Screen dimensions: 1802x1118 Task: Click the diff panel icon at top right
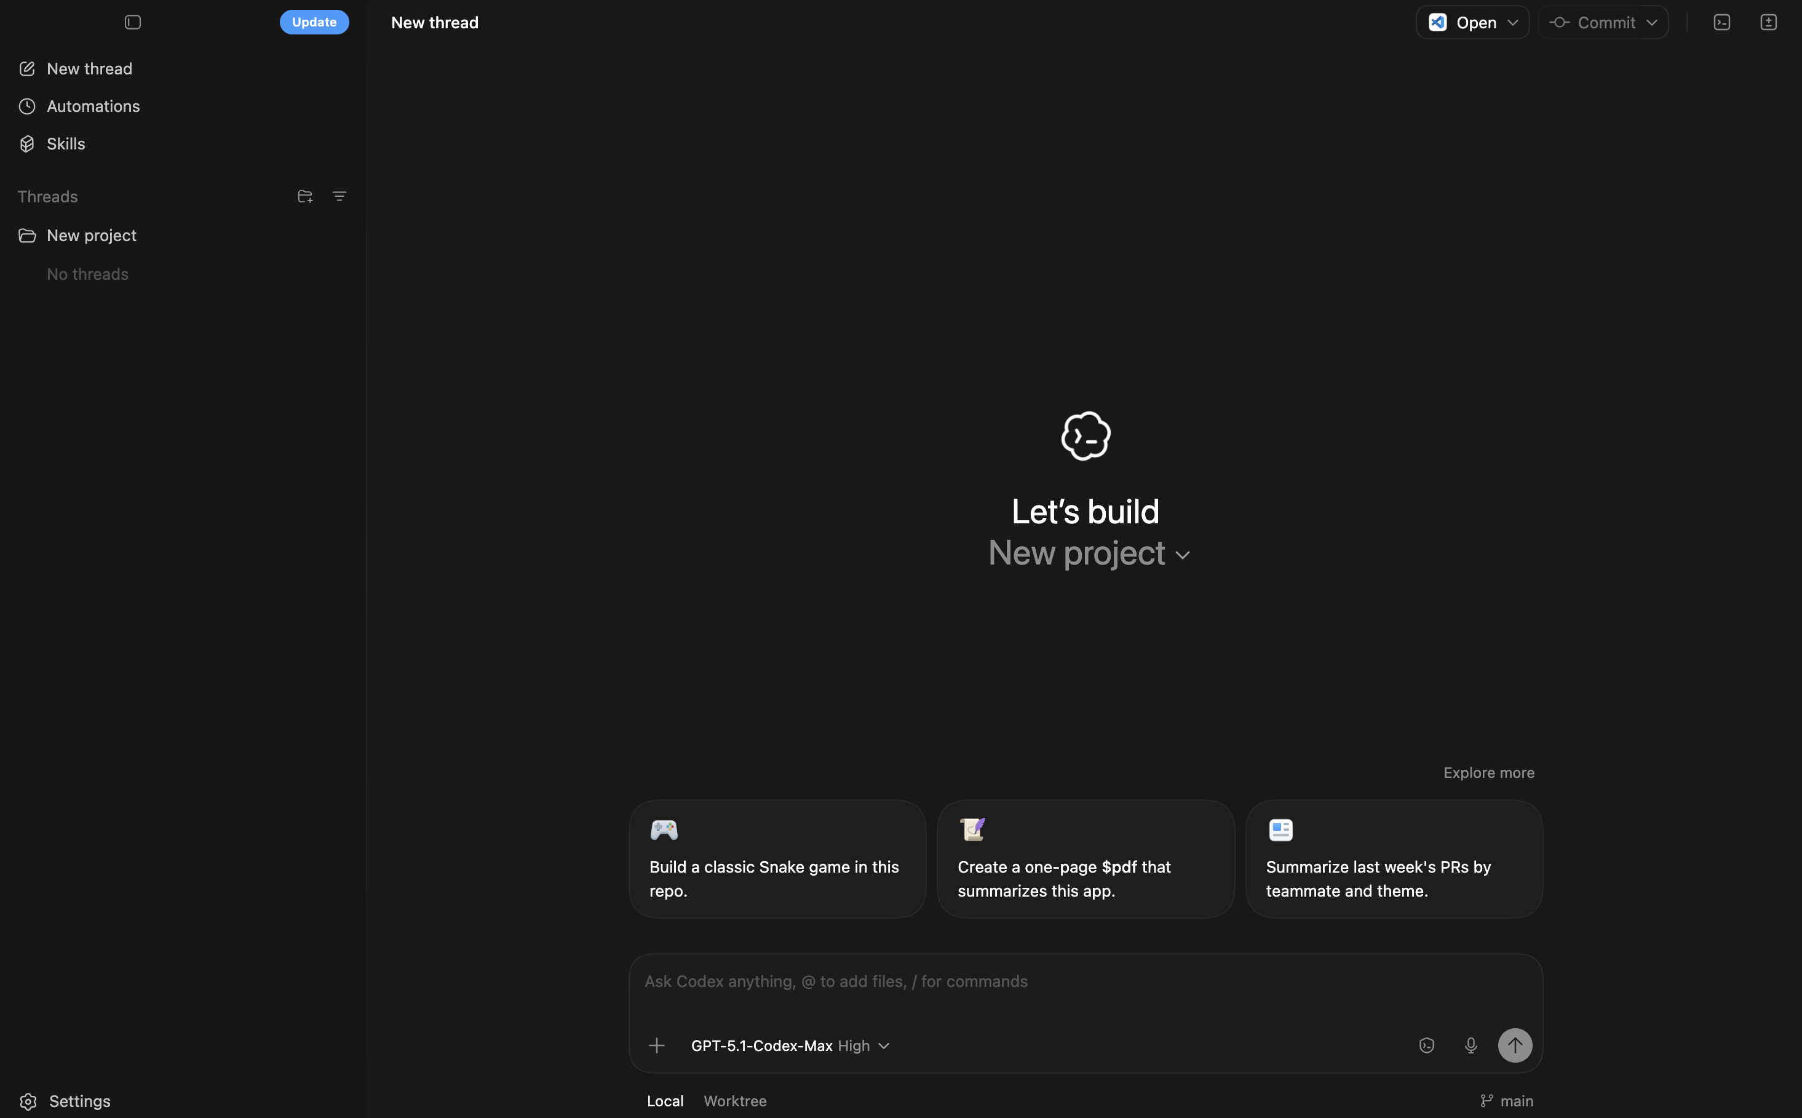click(1768, 23)
